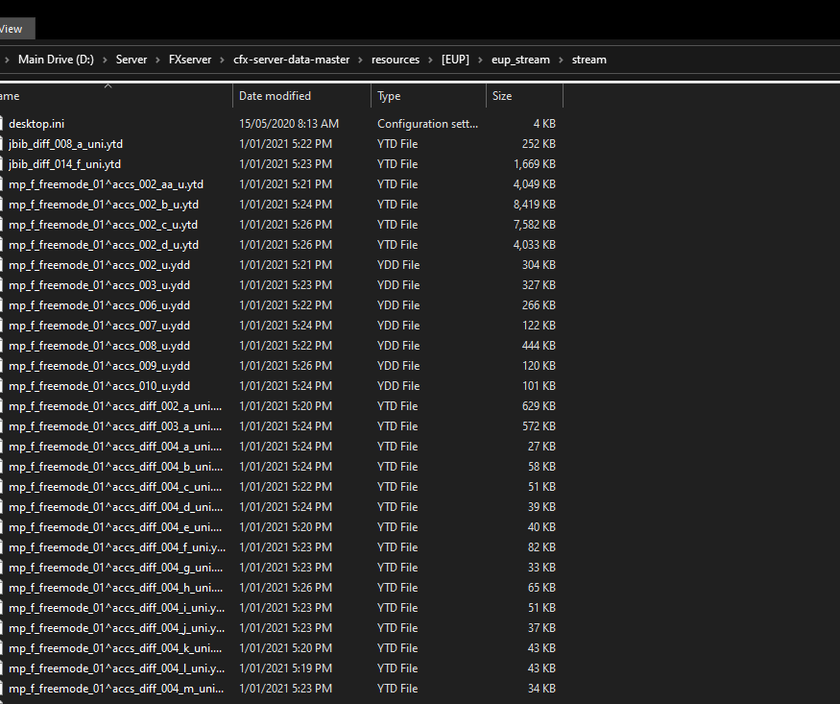Image resolution: width=840 pixels, height=704 pixels.
Task: Expand the chevron following resources breadcrumb
Action: point(430,60)
